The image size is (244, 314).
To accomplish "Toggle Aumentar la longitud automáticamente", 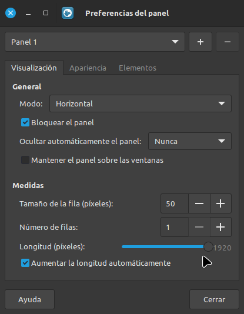I will click(25, 263).
